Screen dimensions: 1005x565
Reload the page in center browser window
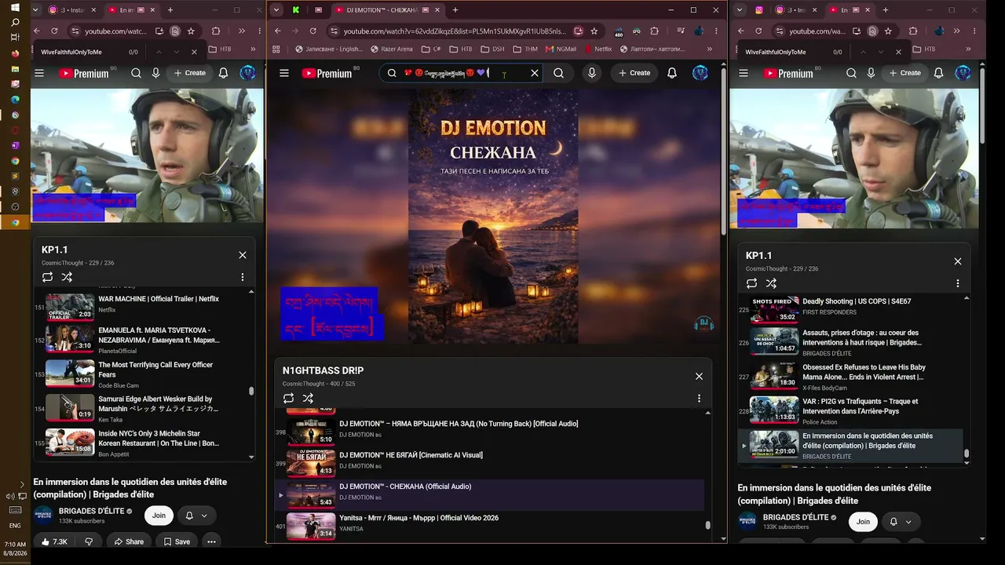312,31
